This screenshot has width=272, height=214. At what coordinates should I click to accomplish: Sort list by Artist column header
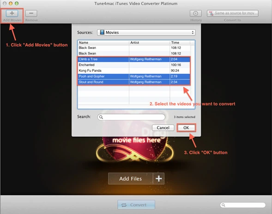tap(149, 43)
